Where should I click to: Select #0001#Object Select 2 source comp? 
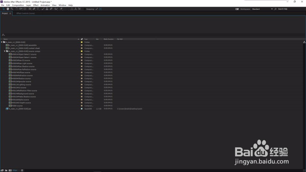(24, 54)
